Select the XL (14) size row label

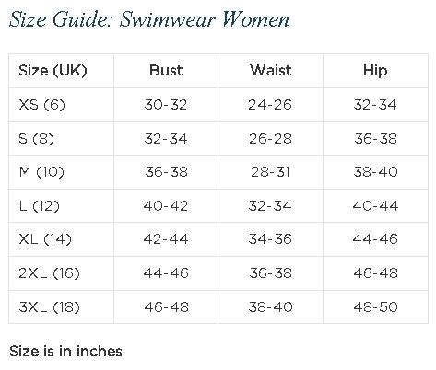click(45, 239)
